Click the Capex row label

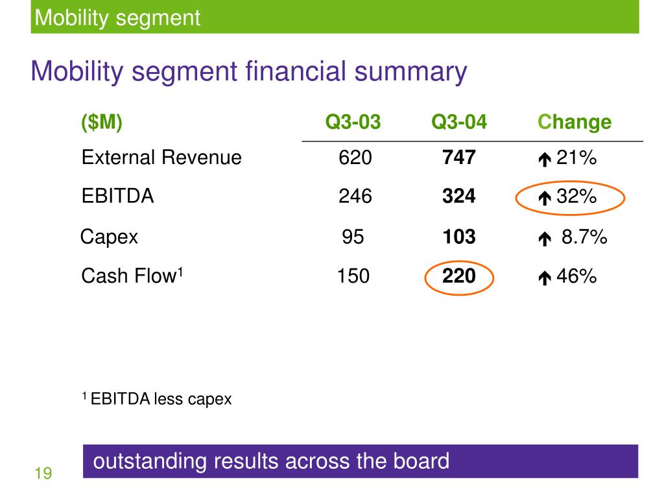(x=109, y=237)
